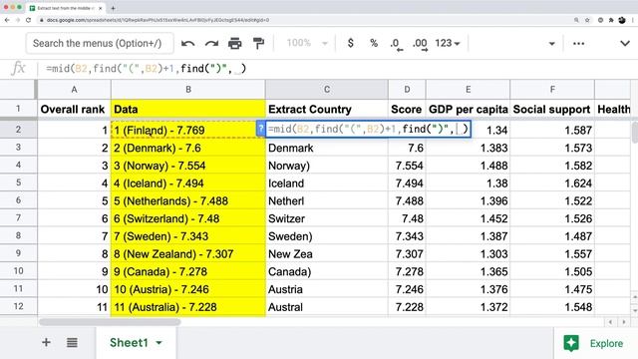Click the browser address bar URL
The image size is (638, 359).
158,20
